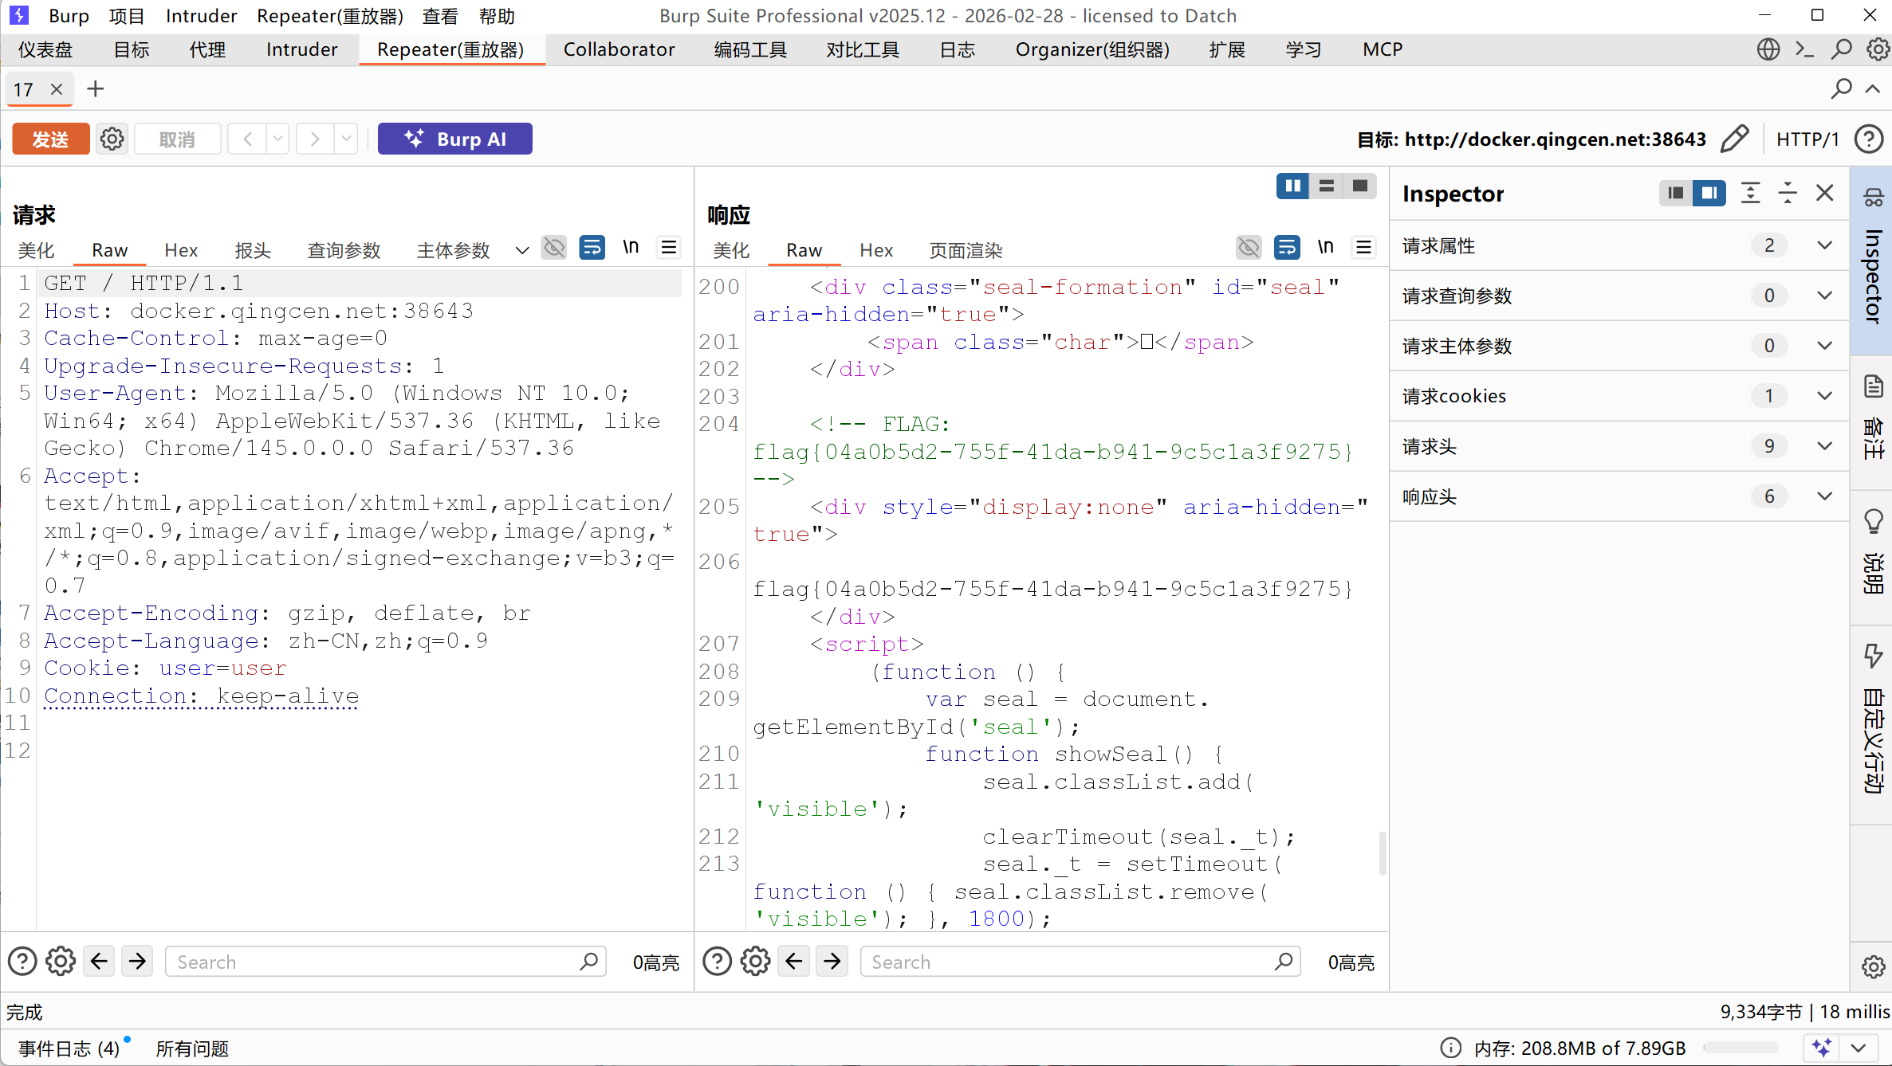Click the memory usage progress bar
This screenshot has height=1066, width=1892.
1740,1048
